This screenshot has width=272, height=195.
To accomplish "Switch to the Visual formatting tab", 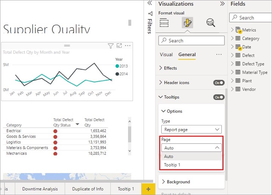I will [x=166, y=55].
